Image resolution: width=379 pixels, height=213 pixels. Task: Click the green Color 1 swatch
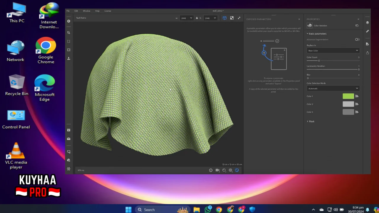(348, 96)
